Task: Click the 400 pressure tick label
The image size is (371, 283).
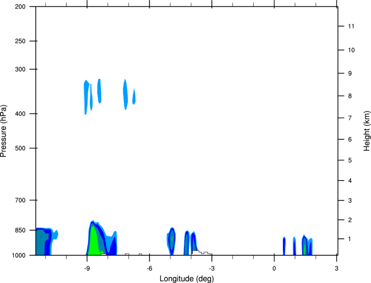Action: (20, 114)
